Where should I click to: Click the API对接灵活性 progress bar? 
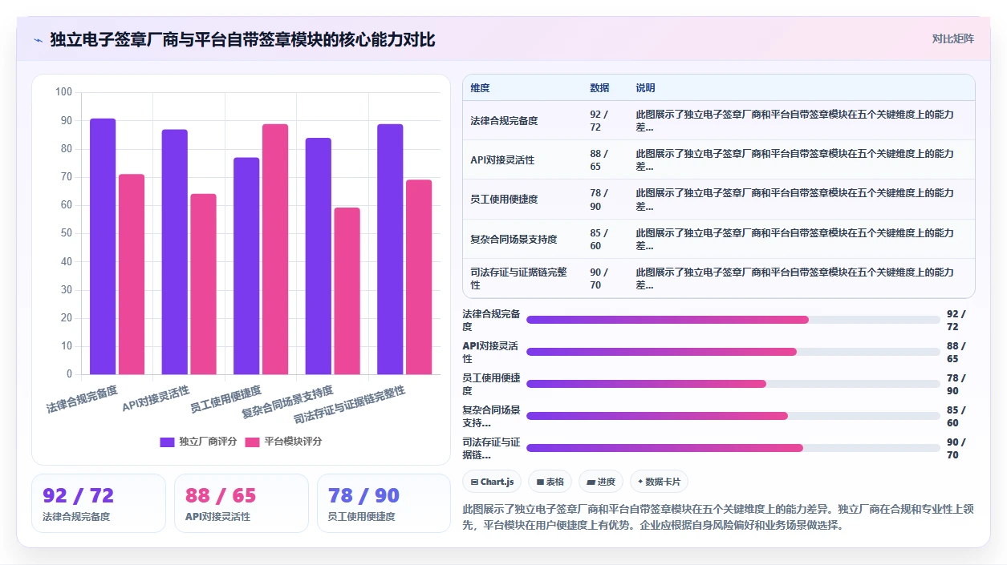733,352
